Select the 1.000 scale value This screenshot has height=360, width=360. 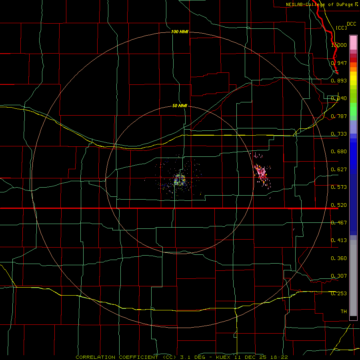coord(339,45)
